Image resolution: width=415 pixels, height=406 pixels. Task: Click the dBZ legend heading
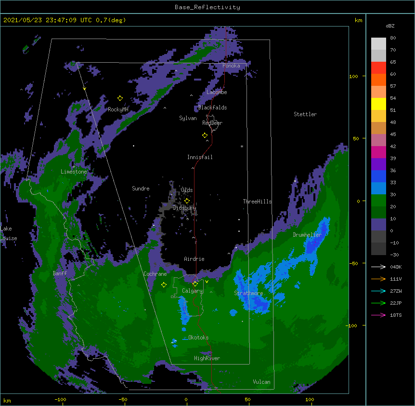(x=390, y=26)
